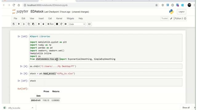The width and height of the screenshot is (197, 110).
Task: Restart kernel and rerun all icon
Action: point(66,24)
